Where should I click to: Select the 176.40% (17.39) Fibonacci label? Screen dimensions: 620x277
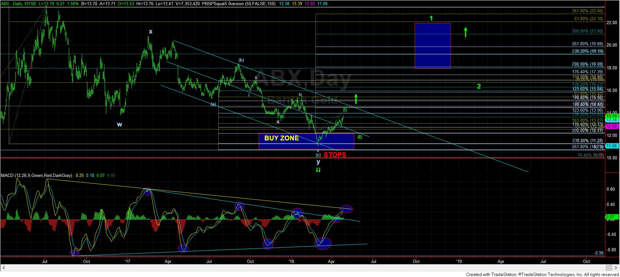[588, 72]
